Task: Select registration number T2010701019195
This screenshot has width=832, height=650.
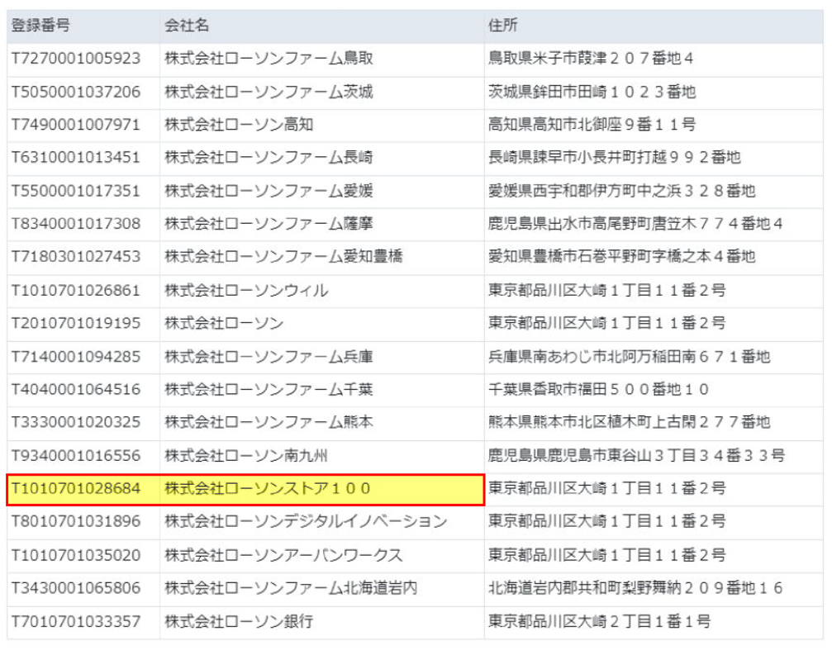Action: pyautogui.click(x=76, y=323)
